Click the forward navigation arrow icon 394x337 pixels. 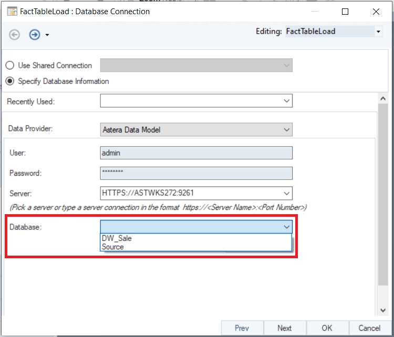point(35,35)
